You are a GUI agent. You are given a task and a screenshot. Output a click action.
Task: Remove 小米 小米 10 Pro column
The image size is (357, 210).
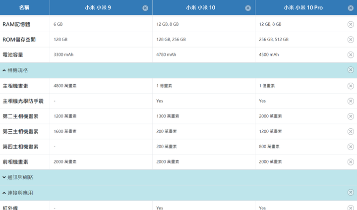[351, 8]
